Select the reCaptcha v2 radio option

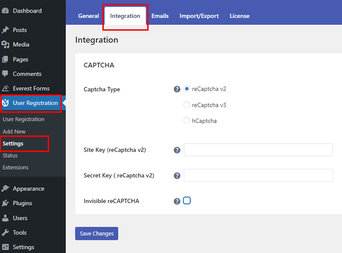(x=187, y=89)
